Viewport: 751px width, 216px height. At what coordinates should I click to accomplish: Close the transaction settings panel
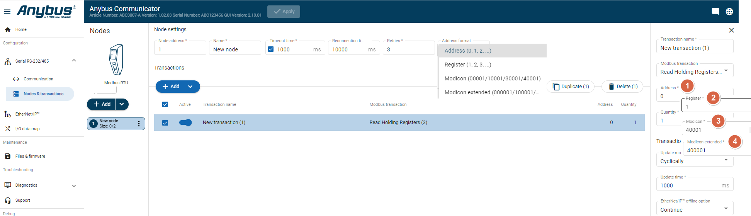[x=731, y=30]
